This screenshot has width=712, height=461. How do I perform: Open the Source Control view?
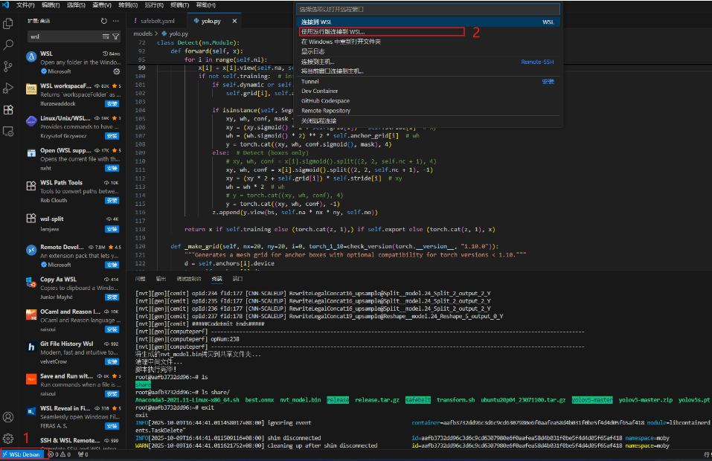10,66
